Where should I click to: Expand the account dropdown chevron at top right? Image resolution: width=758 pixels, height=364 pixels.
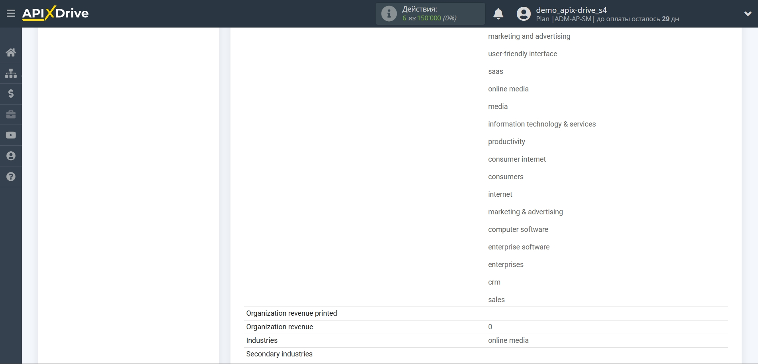pyautogui.click(x=748, y=13)
